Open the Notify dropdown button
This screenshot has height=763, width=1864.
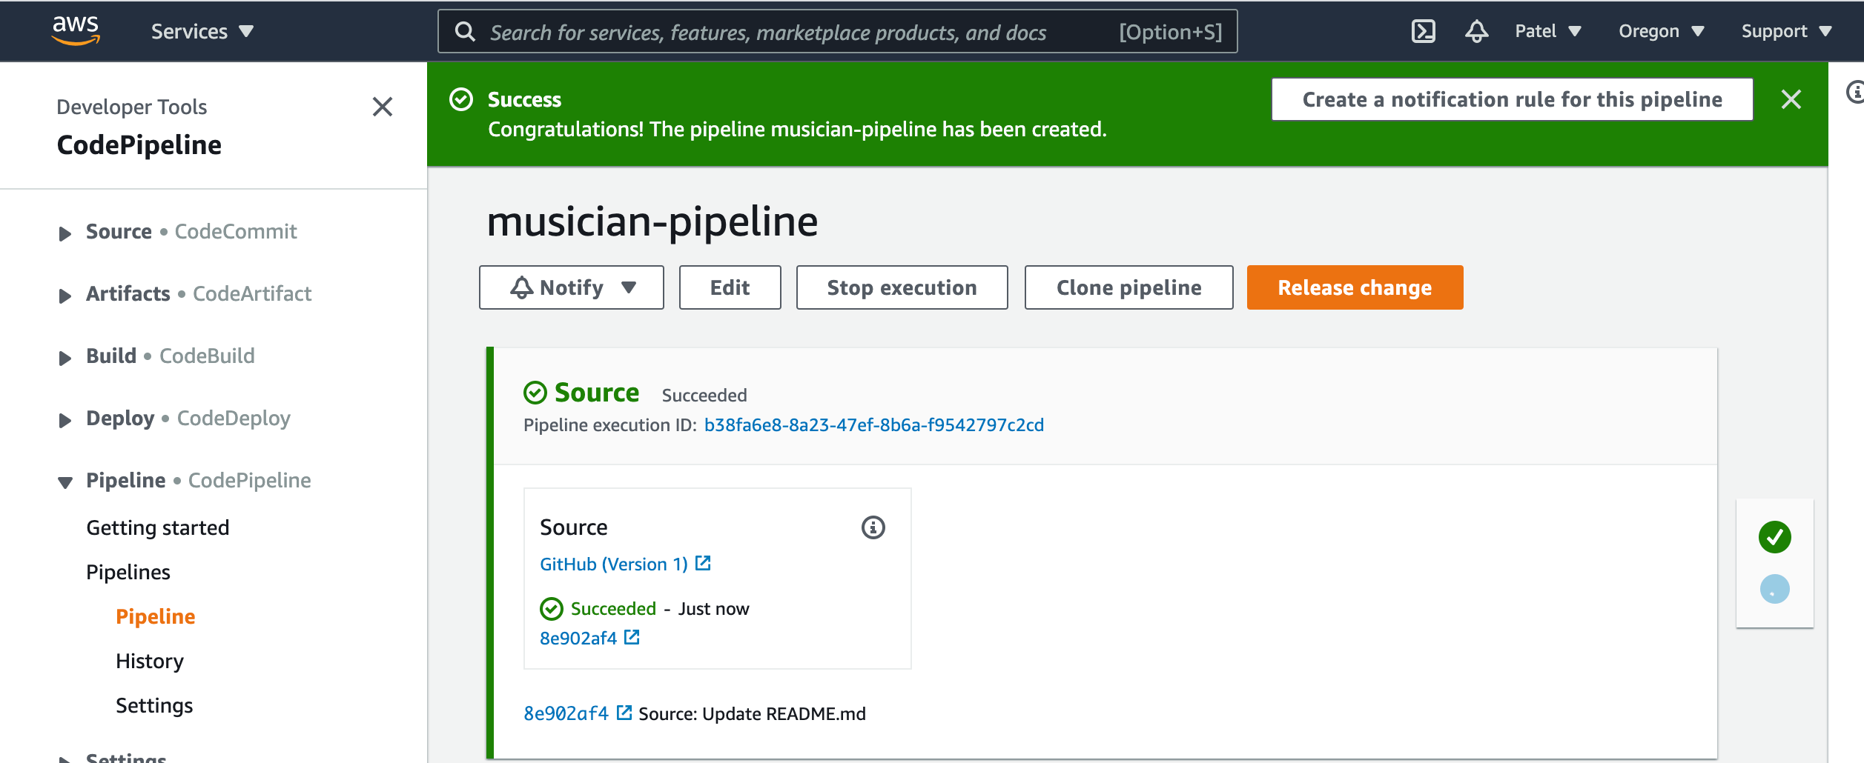pyautogui.click(x=571, y=287)
